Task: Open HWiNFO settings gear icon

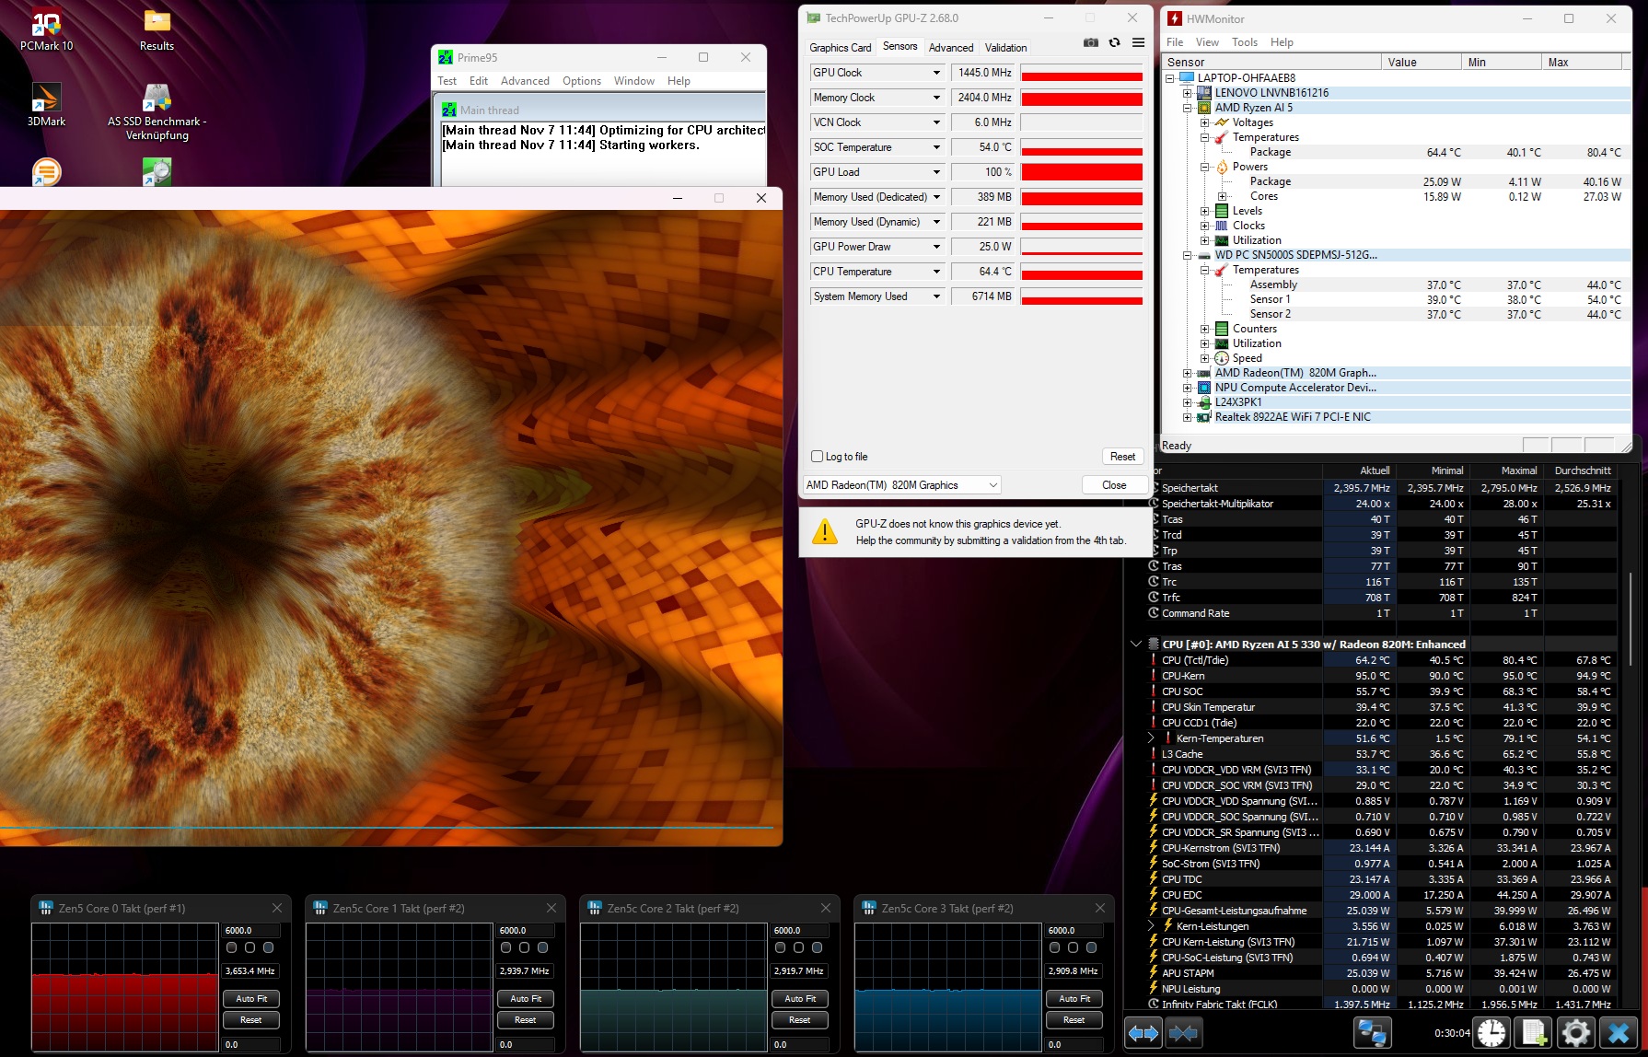Action: (x=1575, y=1033)
